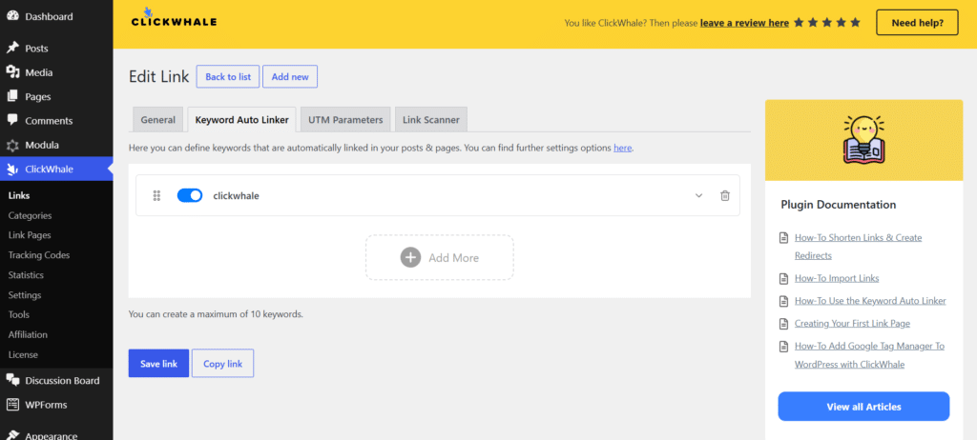Open How-To Shorten Links & Create Redirects
The width and height of the screenshot is (977, 440).
click(858, 247)
